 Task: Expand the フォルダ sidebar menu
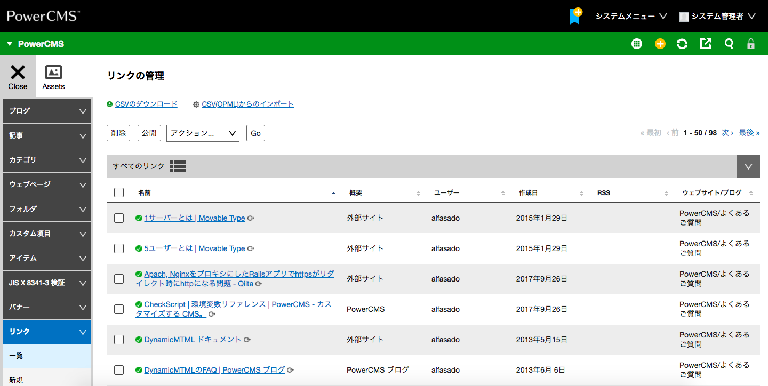coord(46,209)
